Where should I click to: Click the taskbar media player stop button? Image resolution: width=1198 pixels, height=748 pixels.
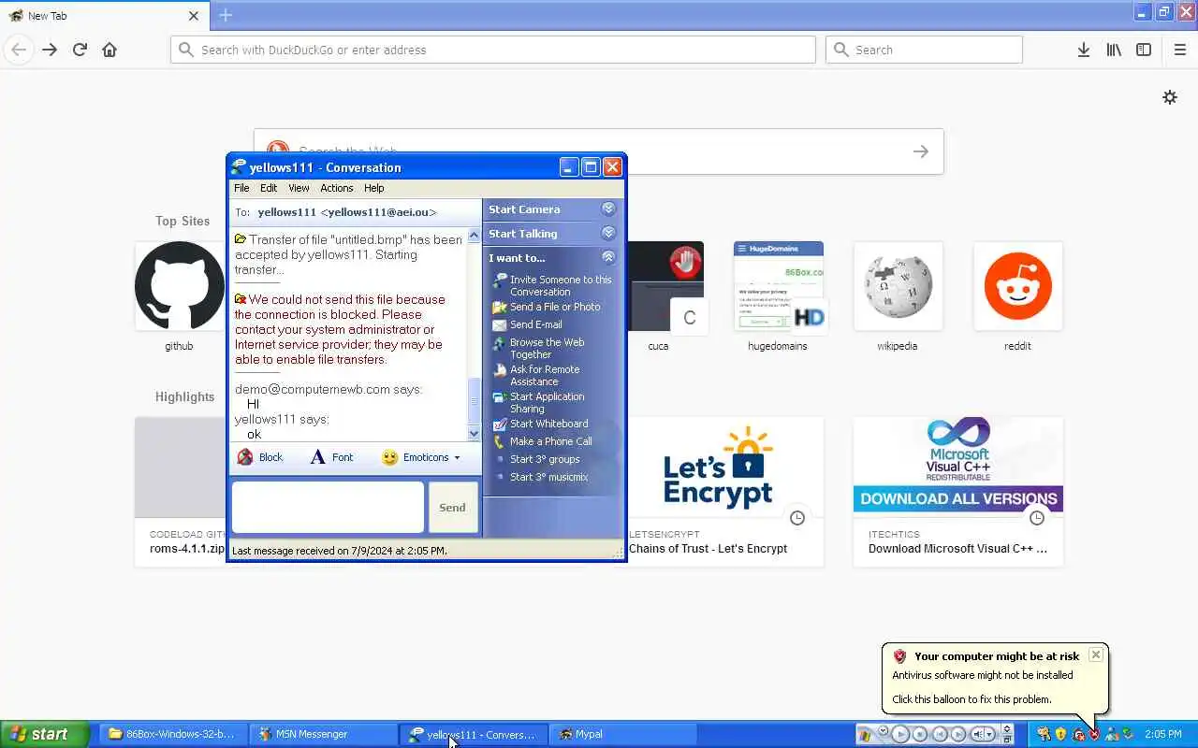click(920, 734)
